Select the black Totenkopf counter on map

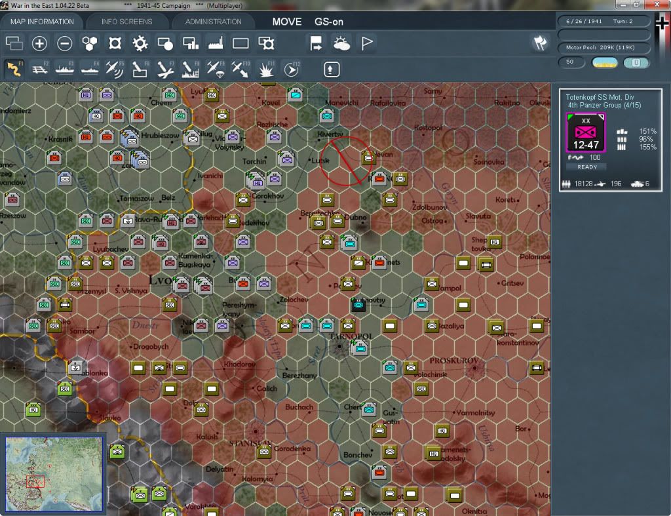pos(358,305)
